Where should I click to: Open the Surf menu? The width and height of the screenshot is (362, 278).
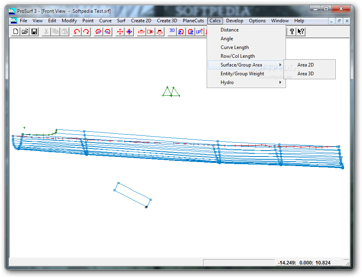[121, 21]
